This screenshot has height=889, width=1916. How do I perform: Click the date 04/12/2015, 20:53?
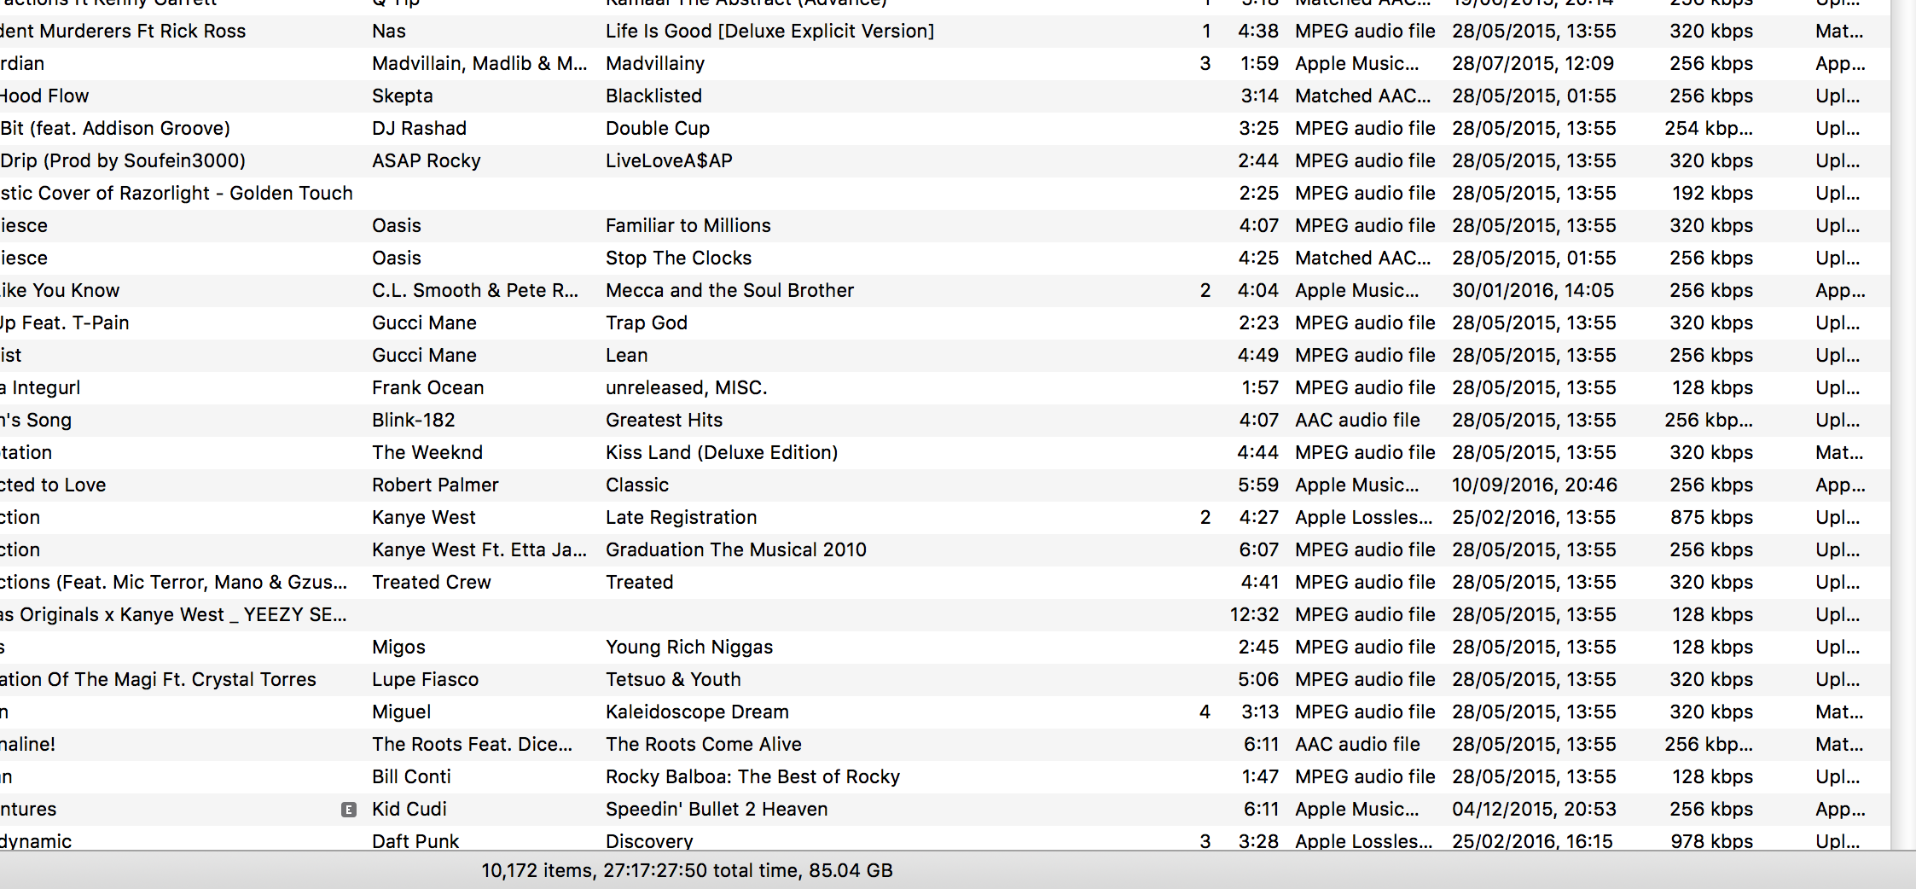(x=1534, y=810)
